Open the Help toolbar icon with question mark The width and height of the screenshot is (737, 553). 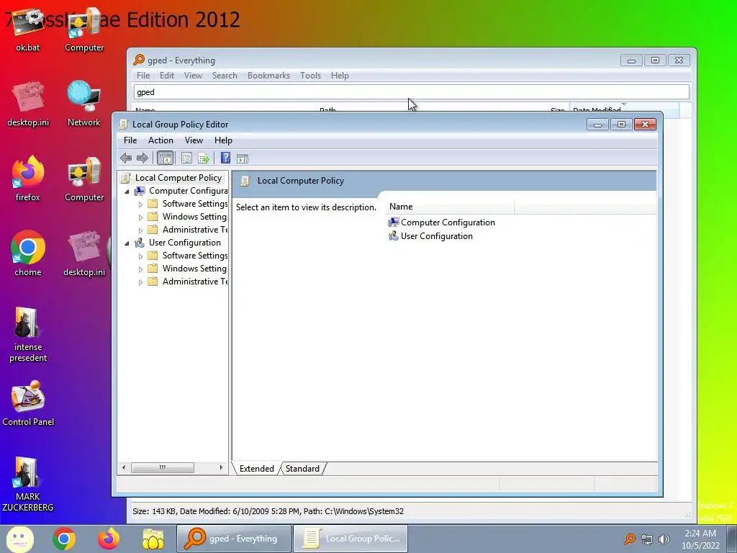[x=225, y=158]
